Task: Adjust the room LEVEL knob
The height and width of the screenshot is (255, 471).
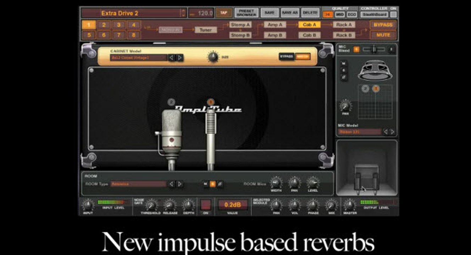Action: pos(313,183)
